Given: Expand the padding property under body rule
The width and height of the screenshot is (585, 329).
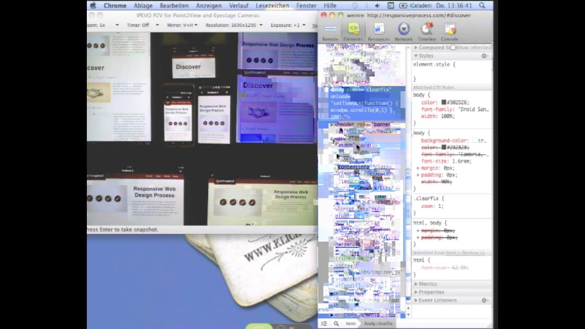Looking at the screenshot, I should tap(418, 175).
